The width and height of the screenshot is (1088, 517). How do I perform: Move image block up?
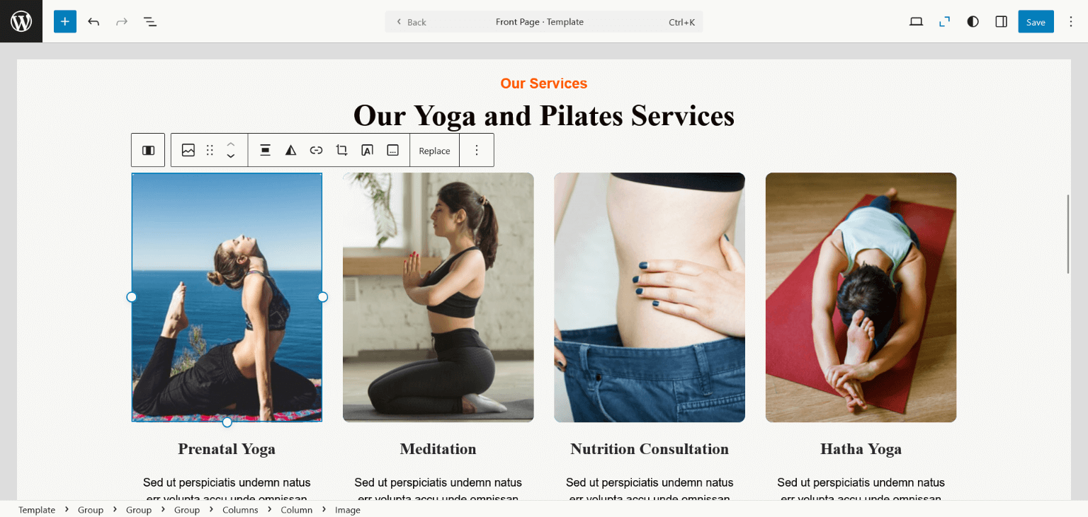point(231,144)
